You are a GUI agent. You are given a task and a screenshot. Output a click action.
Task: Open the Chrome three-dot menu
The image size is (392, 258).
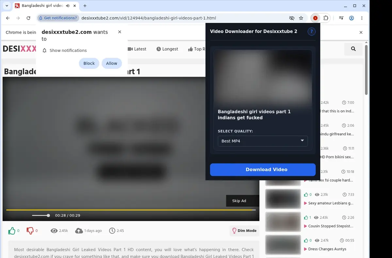click(362, 18)
